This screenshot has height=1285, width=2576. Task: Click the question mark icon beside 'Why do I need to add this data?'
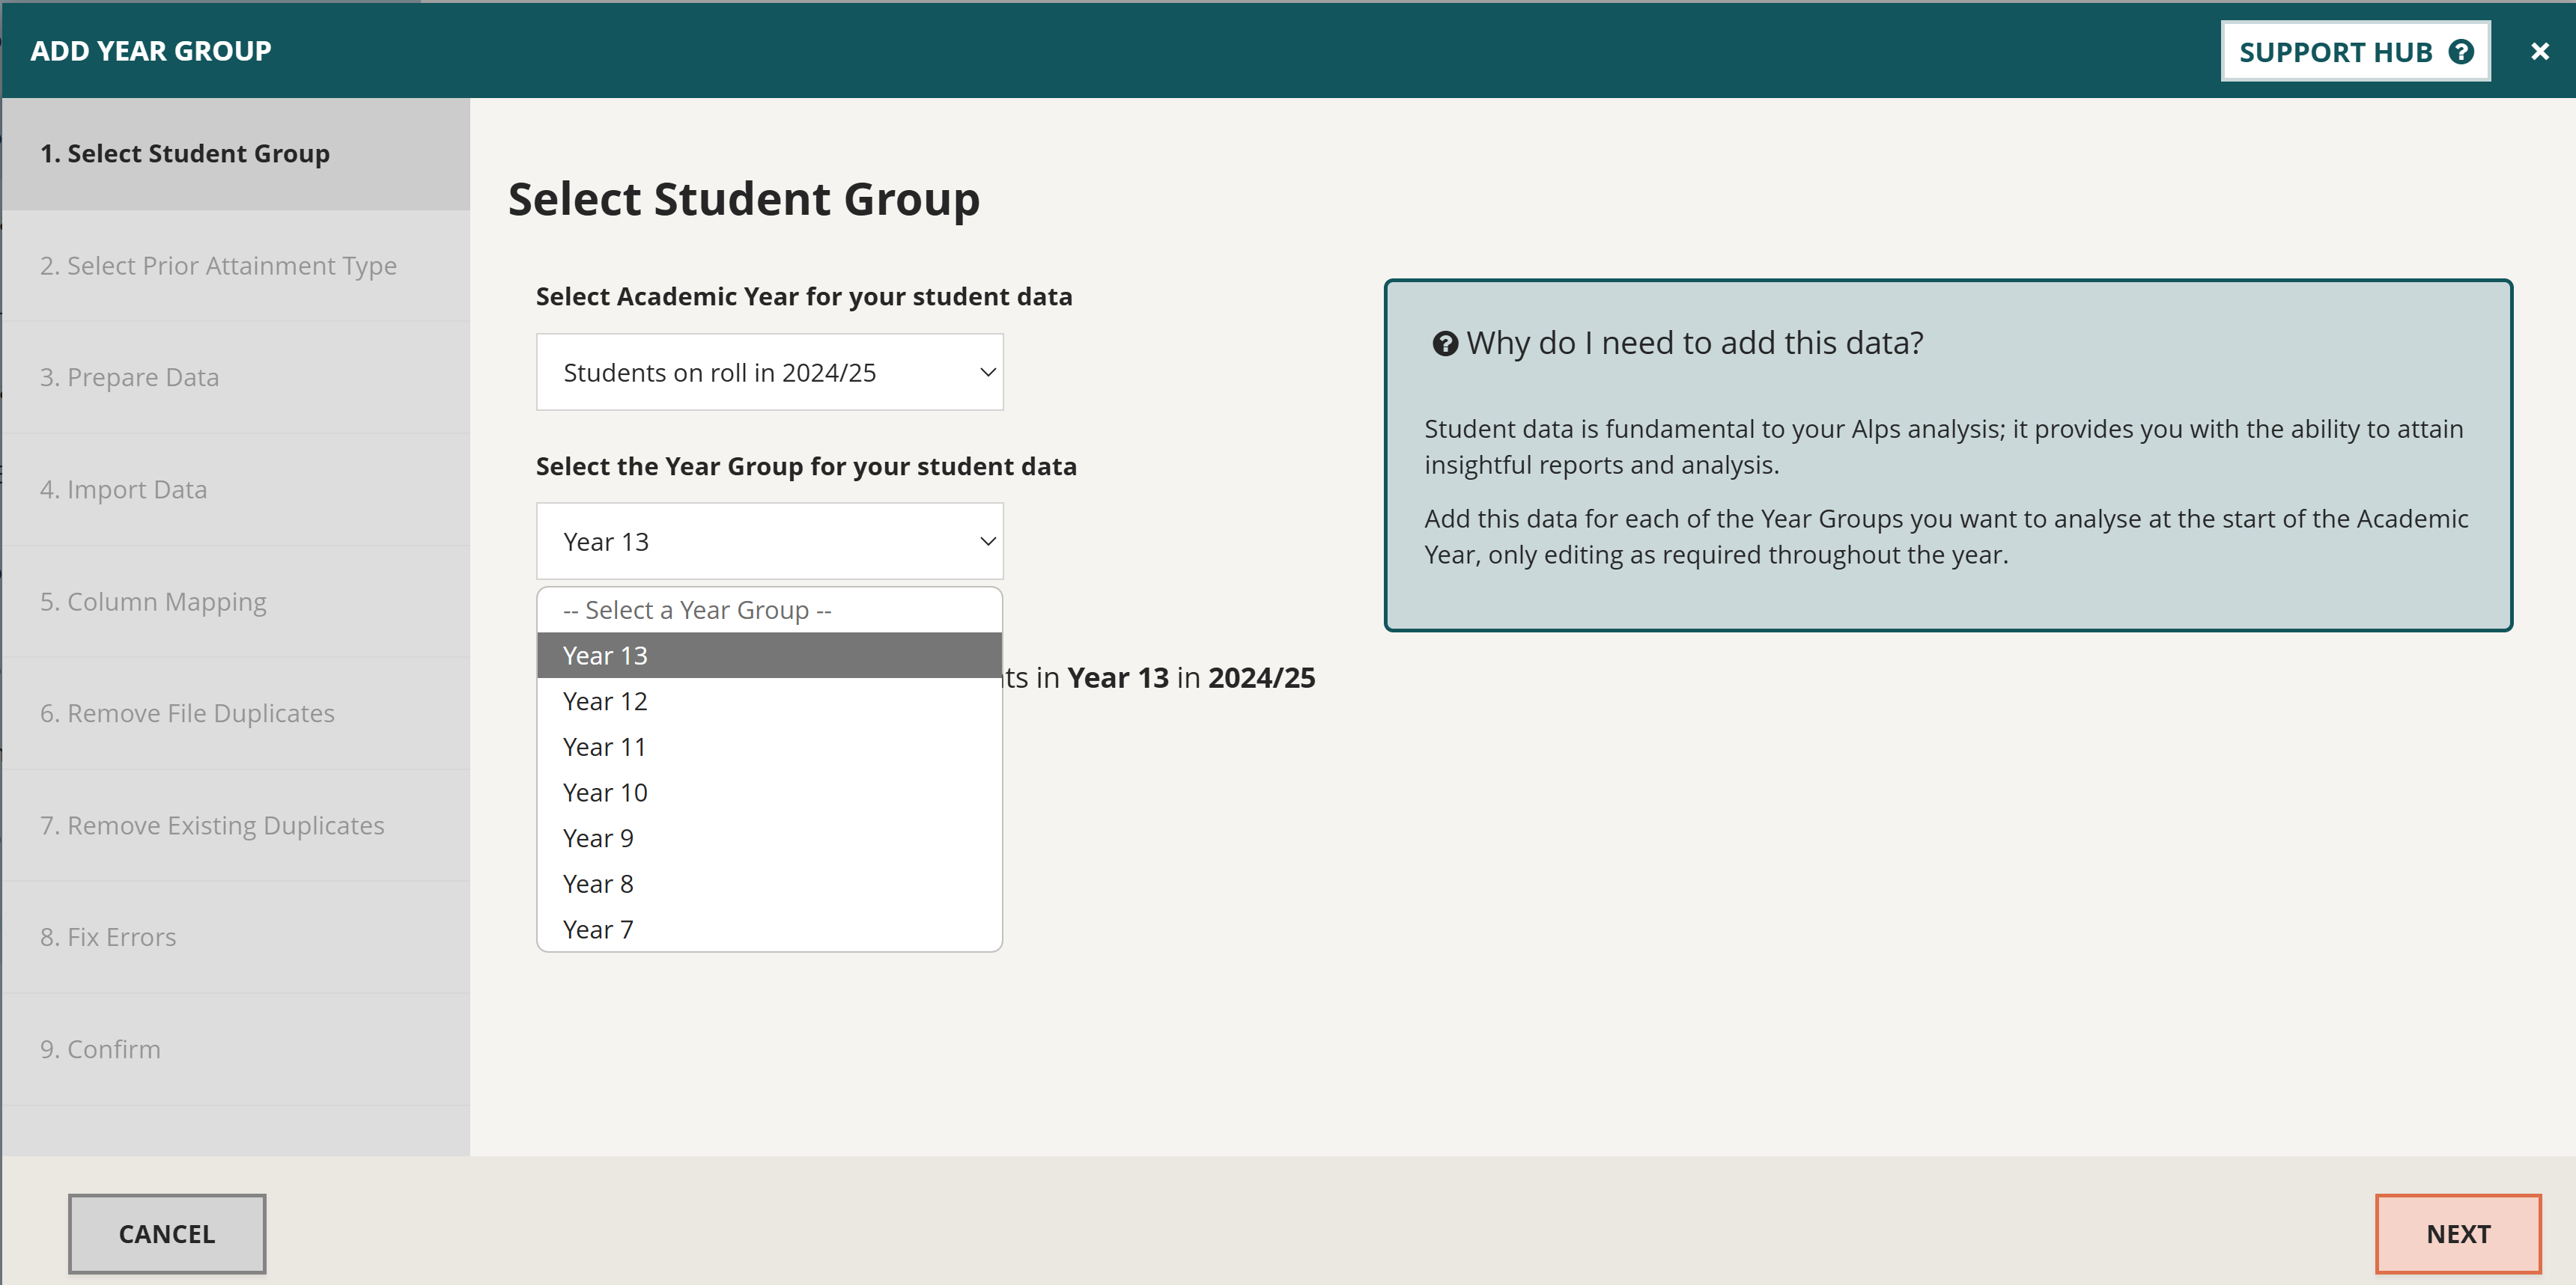(x=1444, y=344)
